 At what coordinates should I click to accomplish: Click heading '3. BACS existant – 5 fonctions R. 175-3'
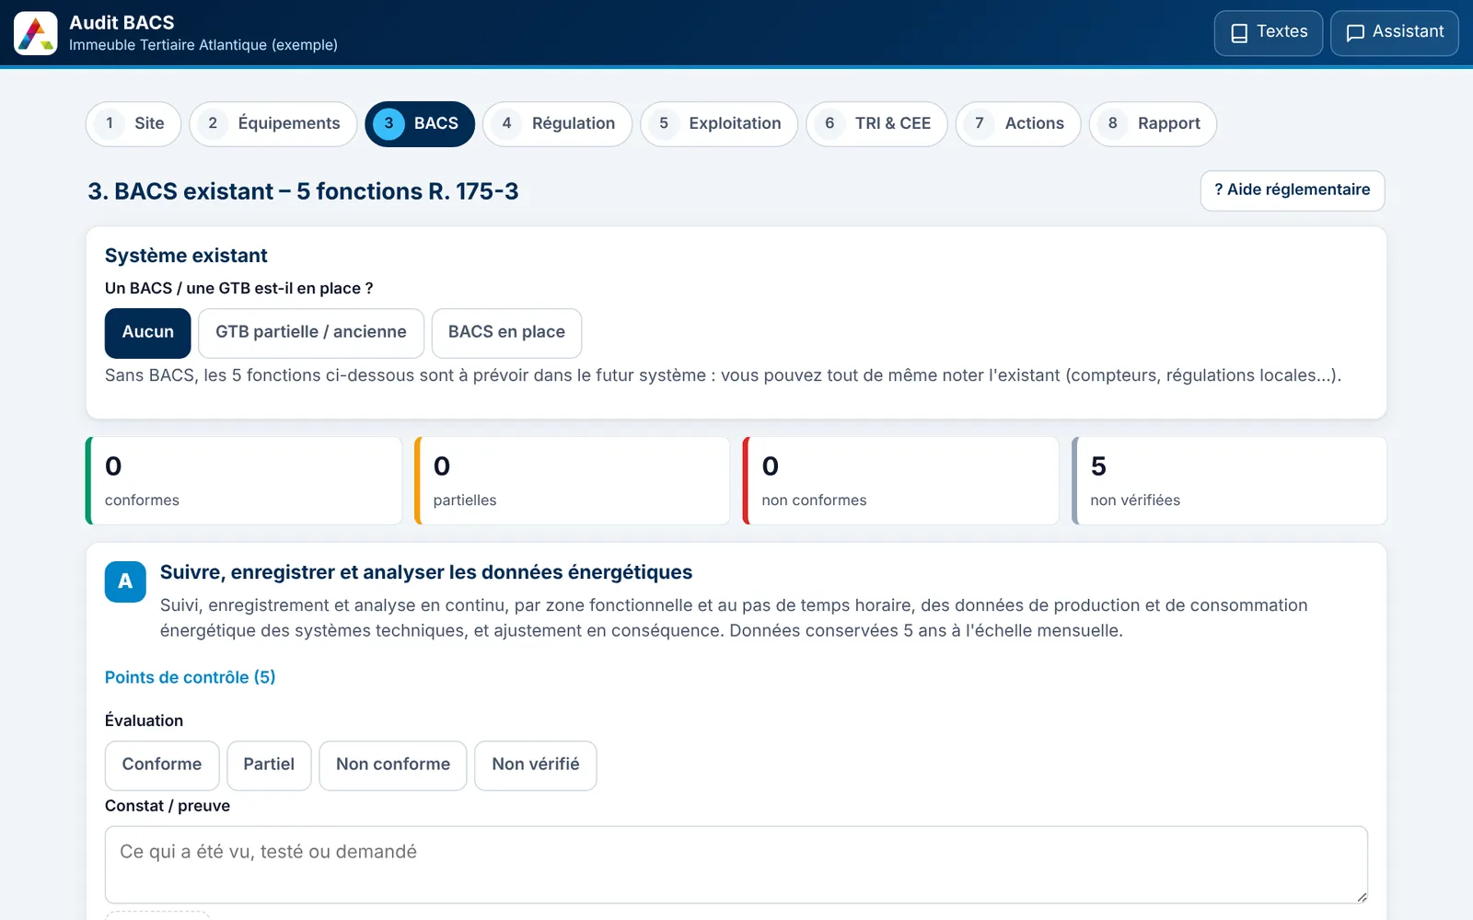point(303,191)
